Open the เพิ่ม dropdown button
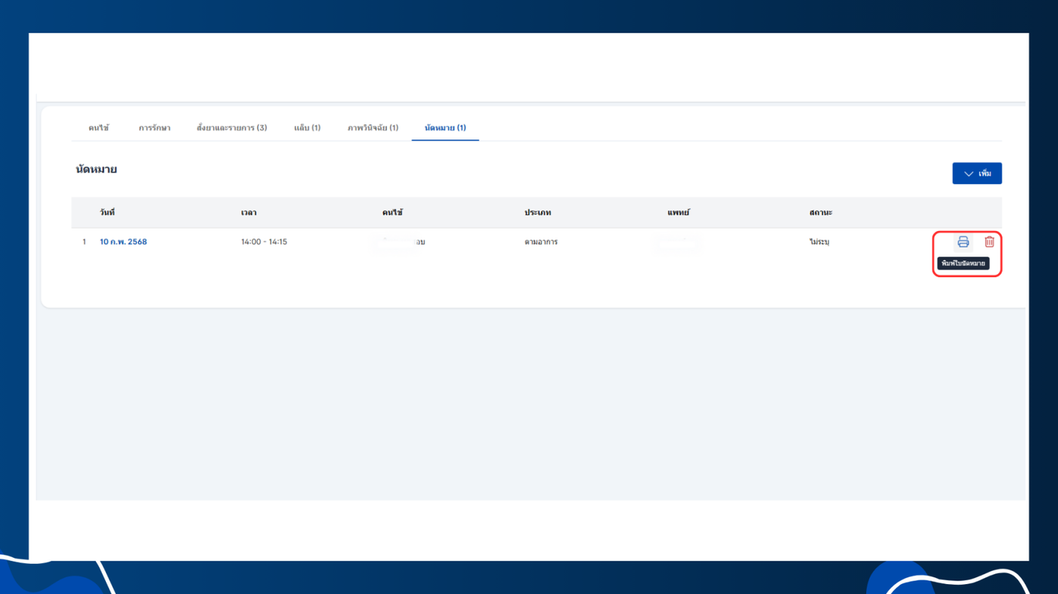The width and height of the screenshot is (1058, 594). point(977,174)
